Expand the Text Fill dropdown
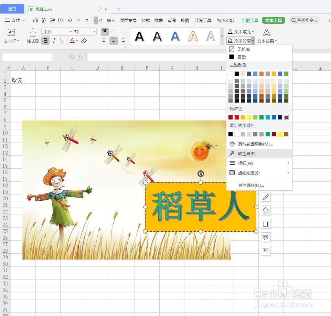This screenshot has width=331, height=316. [x=253, y=32]
